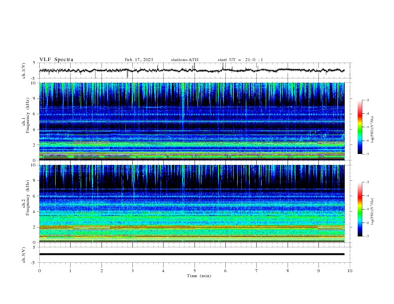Image resolution: width=394 pixels, height=304 pixels.
Task: Click the ch.2 colorbar tick "-3"
Action: click(367, 182)
